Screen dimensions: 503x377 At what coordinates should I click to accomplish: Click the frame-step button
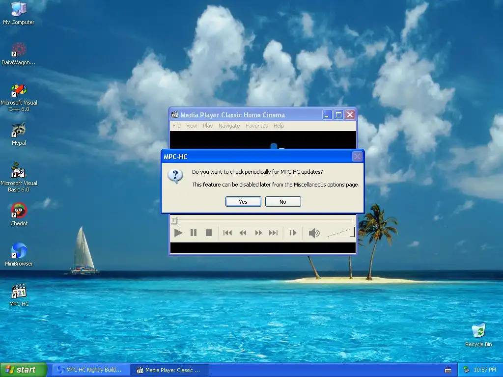pos(293,233)
